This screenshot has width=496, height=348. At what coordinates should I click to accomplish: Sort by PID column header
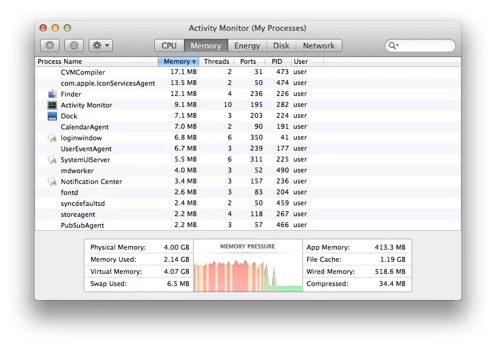[277, 61]
